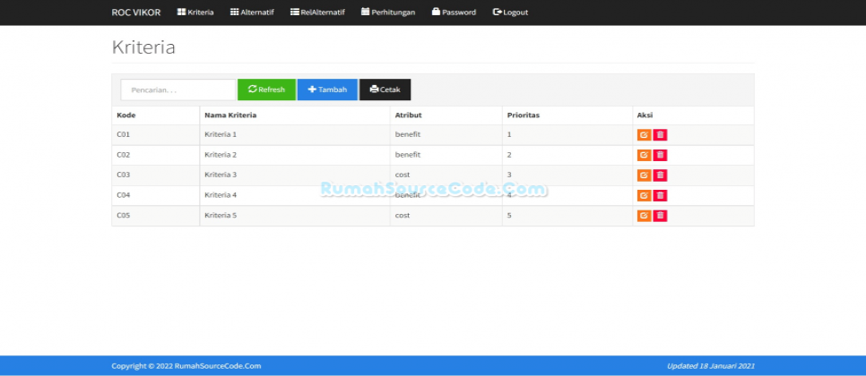Delete the C03 Kriteria 3 row
The width and height of the screenshot is (866, 376).
pyautogui.click(x=660, y=175)
